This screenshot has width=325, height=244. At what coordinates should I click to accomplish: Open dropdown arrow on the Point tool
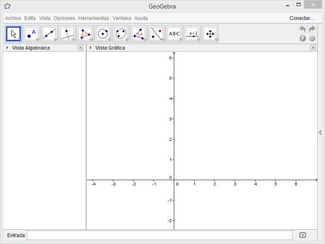click(38, 40)
